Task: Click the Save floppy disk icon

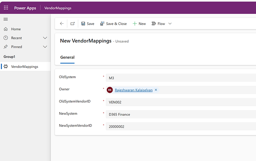Action: [x=83, y=24]
